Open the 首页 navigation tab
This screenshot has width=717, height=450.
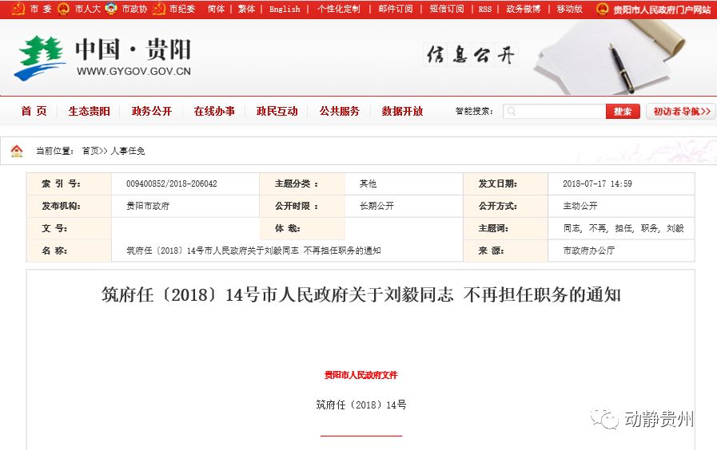coord(34,112)
